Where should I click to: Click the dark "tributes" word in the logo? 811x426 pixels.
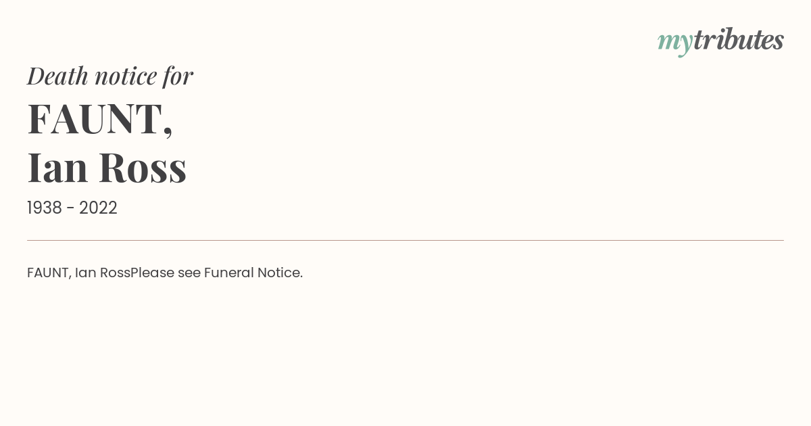738,40
